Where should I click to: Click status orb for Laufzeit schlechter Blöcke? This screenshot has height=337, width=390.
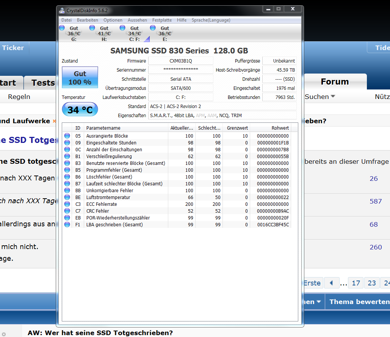67,183
